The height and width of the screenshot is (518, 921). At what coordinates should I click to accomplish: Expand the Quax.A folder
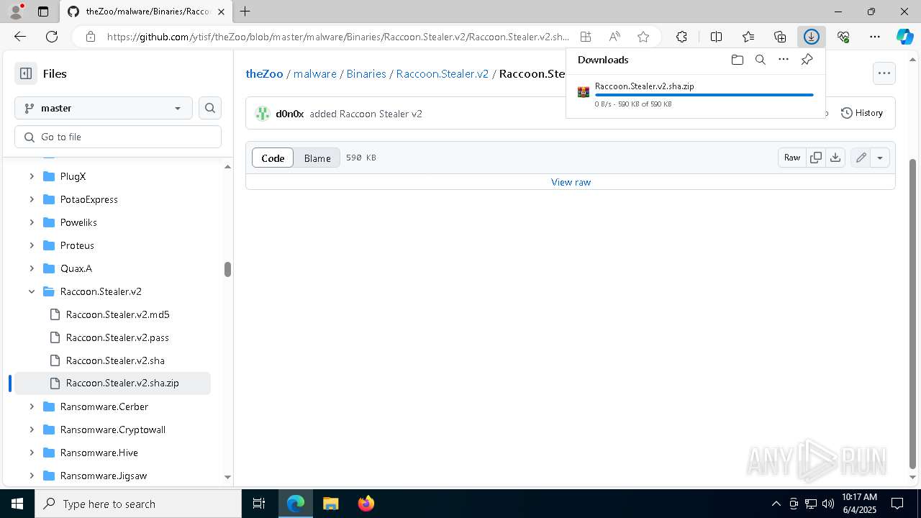(32, 268)
